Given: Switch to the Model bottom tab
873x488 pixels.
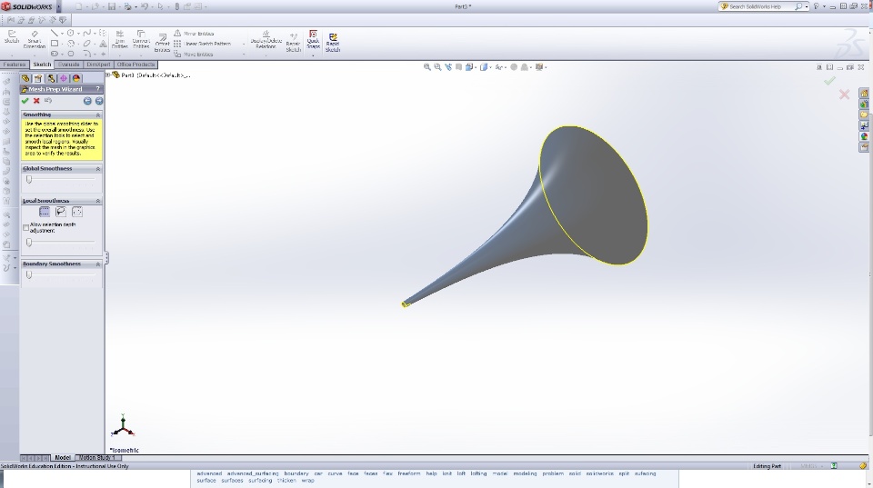Looking at the screenshot, I should point(63,458).
